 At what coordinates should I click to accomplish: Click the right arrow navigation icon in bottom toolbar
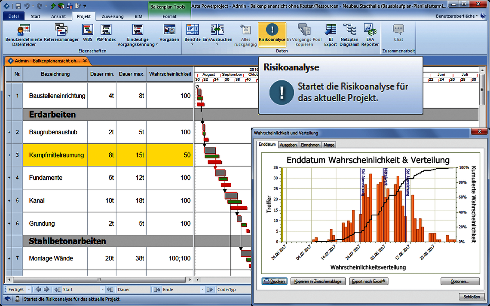coord(46,289)
